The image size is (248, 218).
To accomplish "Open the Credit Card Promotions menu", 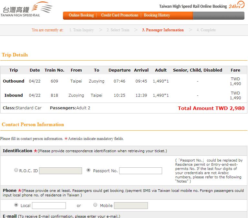I will [x=119, y=15].
